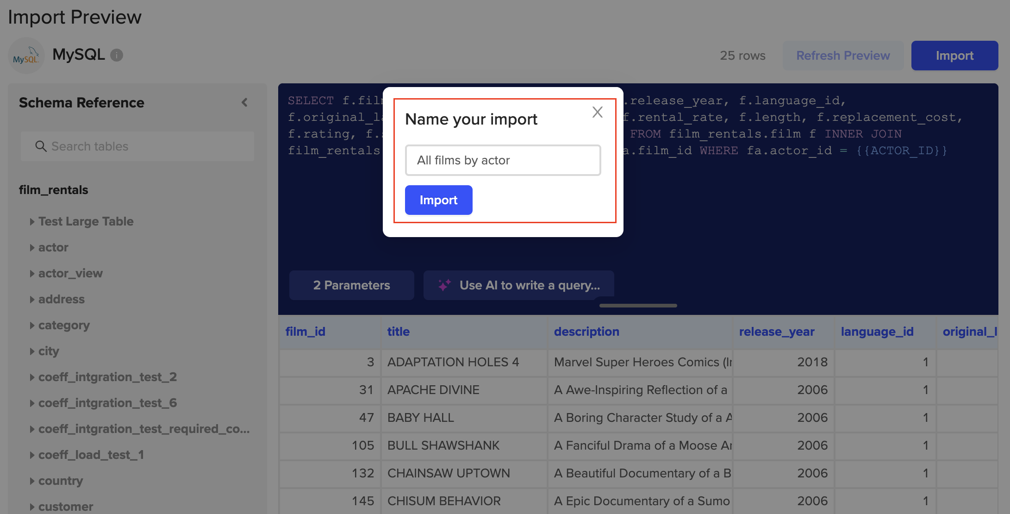Expand the actor table

click(32, 248)
